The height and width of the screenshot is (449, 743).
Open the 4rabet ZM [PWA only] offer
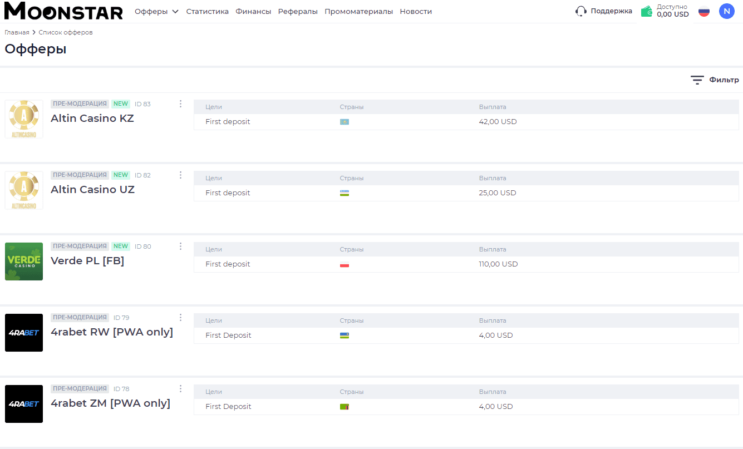(110, 403)
